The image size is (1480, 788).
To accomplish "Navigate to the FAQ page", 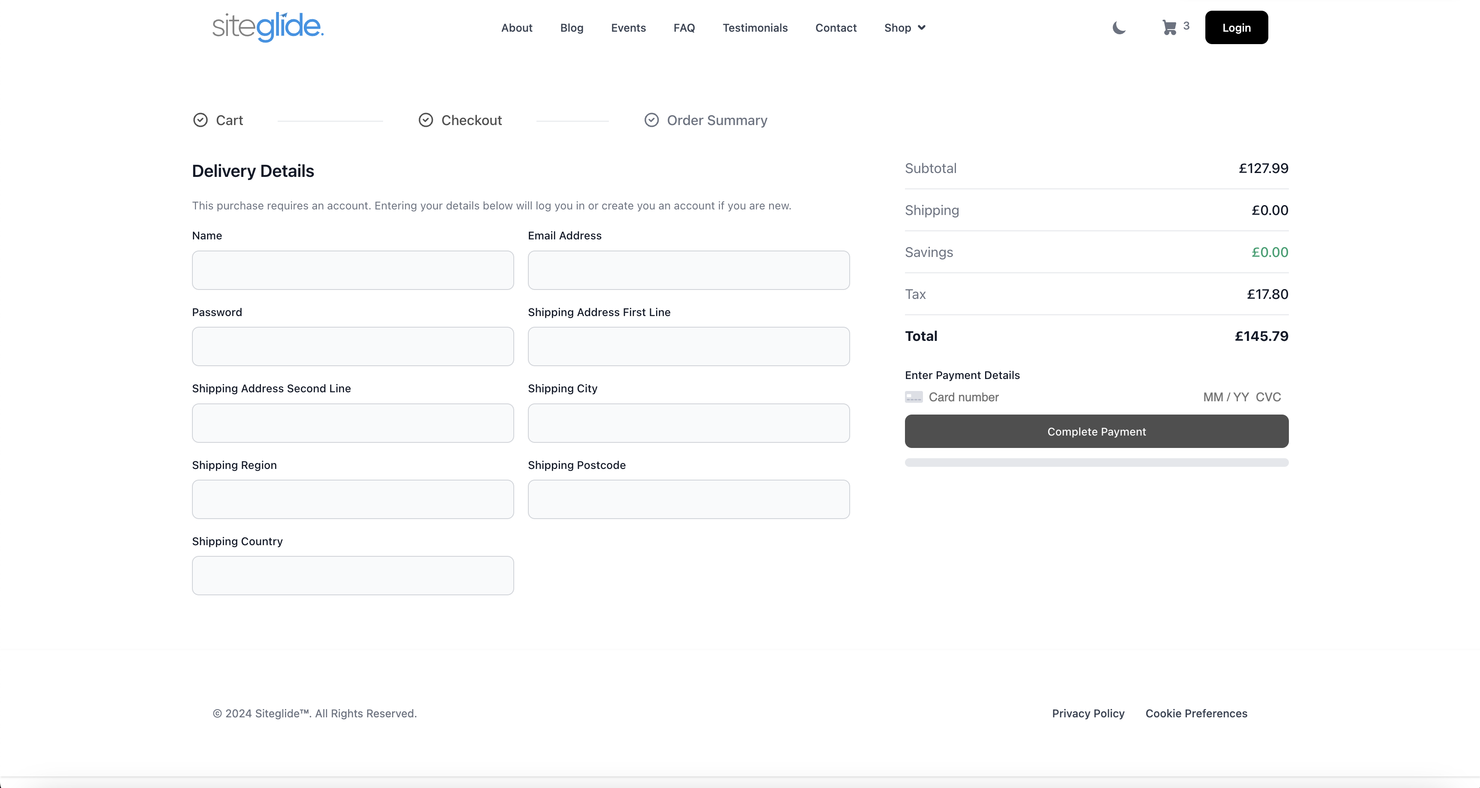I will 684,27.
